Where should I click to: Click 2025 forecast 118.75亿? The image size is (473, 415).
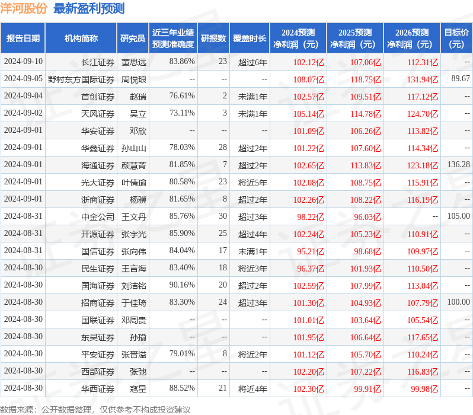pos(366,79)
